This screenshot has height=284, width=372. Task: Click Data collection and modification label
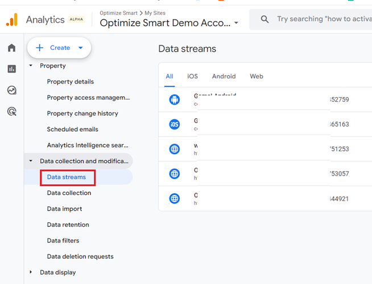(84, 161)
